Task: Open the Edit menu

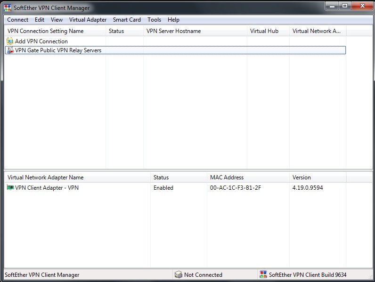Action: click(x=40, y=20)
